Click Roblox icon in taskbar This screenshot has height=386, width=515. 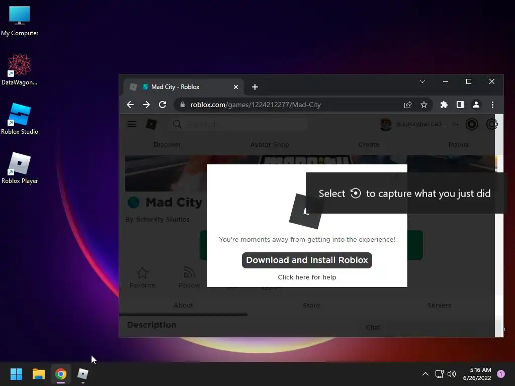pyautogui.click(x=83, y=374)
